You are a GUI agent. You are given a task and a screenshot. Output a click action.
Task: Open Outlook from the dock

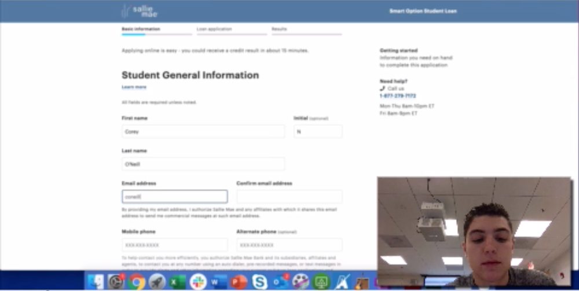pyautogui.click(x=280, y=282)
